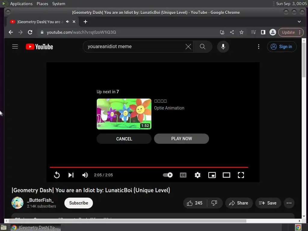308x231 pixels.
Task: Go forward with the browser forward arrow
Action: [20, 32]
